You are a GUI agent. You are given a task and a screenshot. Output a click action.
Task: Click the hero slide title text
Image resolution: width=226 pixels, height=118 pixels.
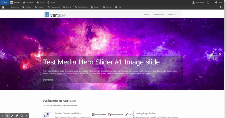click(101, 62)
